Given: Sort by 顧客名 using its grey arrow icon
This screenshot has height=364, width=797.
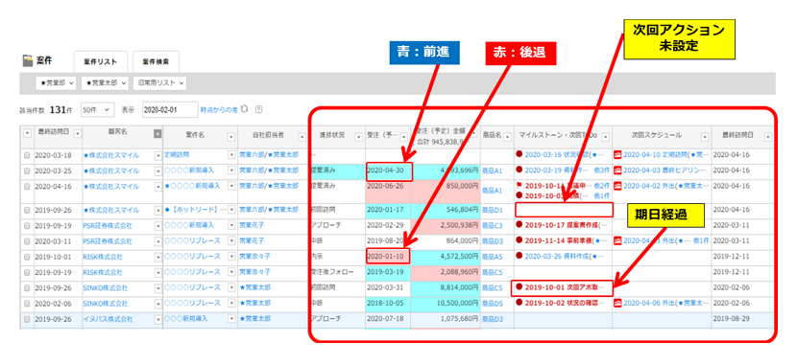Looking at the screenshot, I should 157,134.
